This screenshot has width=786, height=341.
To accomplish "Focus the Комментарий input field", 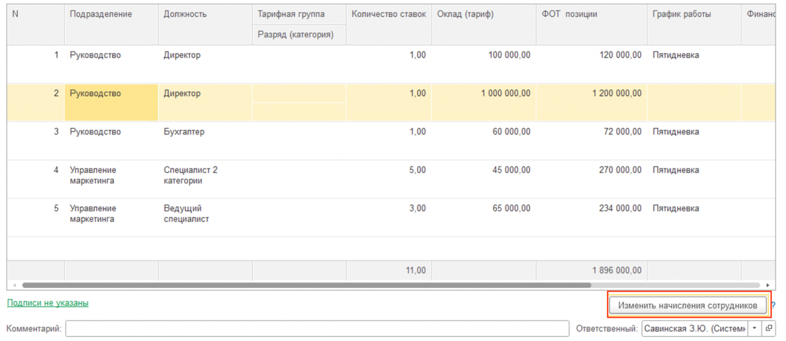I will (317, 328).
